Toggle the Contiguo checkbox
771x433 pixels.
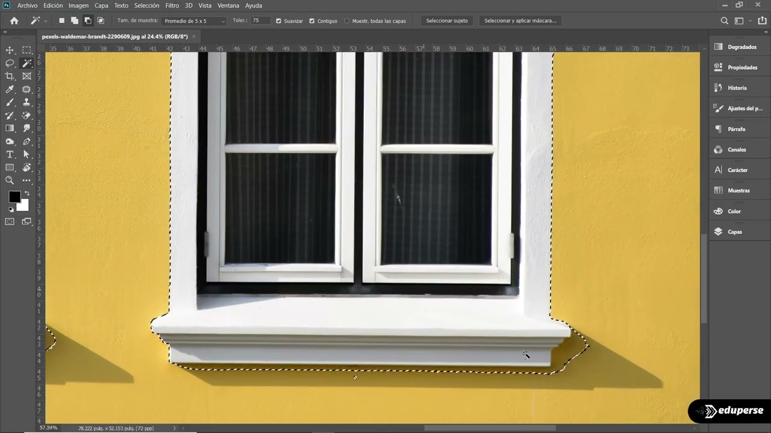point(311,20)
